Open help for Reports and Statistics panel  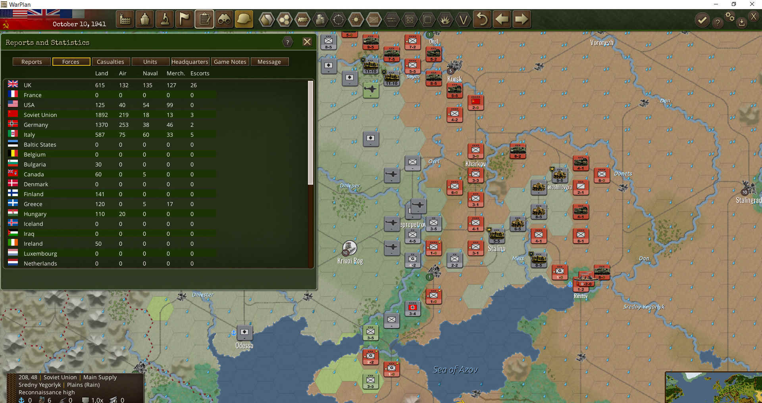point(288,42)
